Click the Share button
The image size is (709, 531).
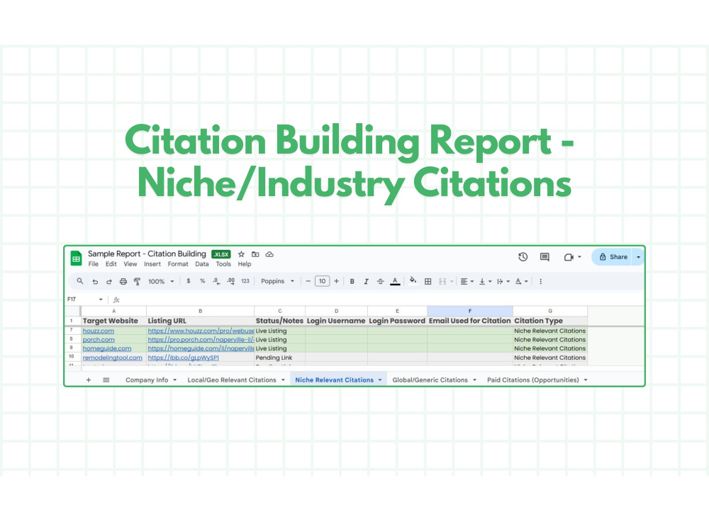[x=613, y=257]
